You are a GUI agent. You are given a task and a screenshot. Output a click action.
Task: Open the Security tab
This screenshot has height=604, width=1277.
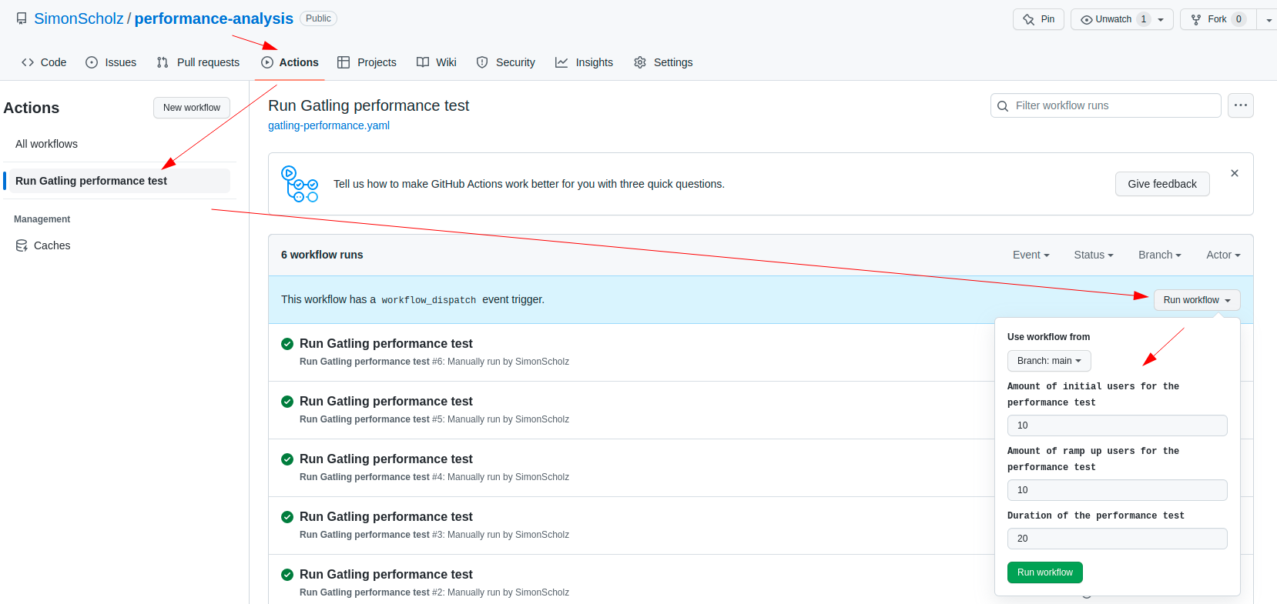coord(506,62)
